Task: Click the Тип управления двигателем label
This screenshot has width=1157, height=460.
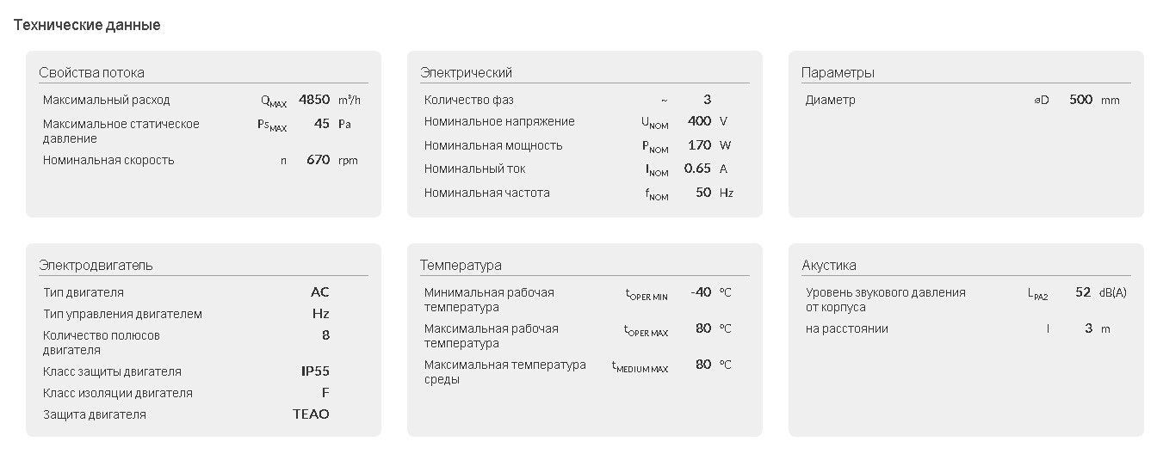Action: point(123,314)
